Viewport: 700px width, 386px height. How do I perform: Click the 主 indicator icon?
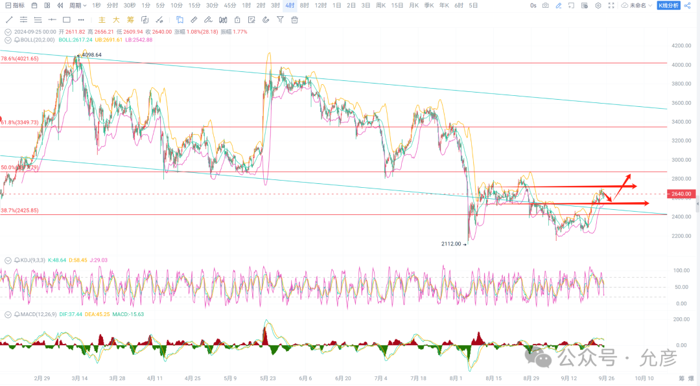click(102, 19)
